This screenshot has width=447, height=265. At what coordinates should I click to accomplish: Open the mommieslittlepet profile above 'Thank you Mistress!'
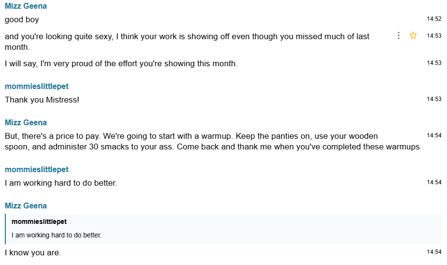(x=37, y=86)
